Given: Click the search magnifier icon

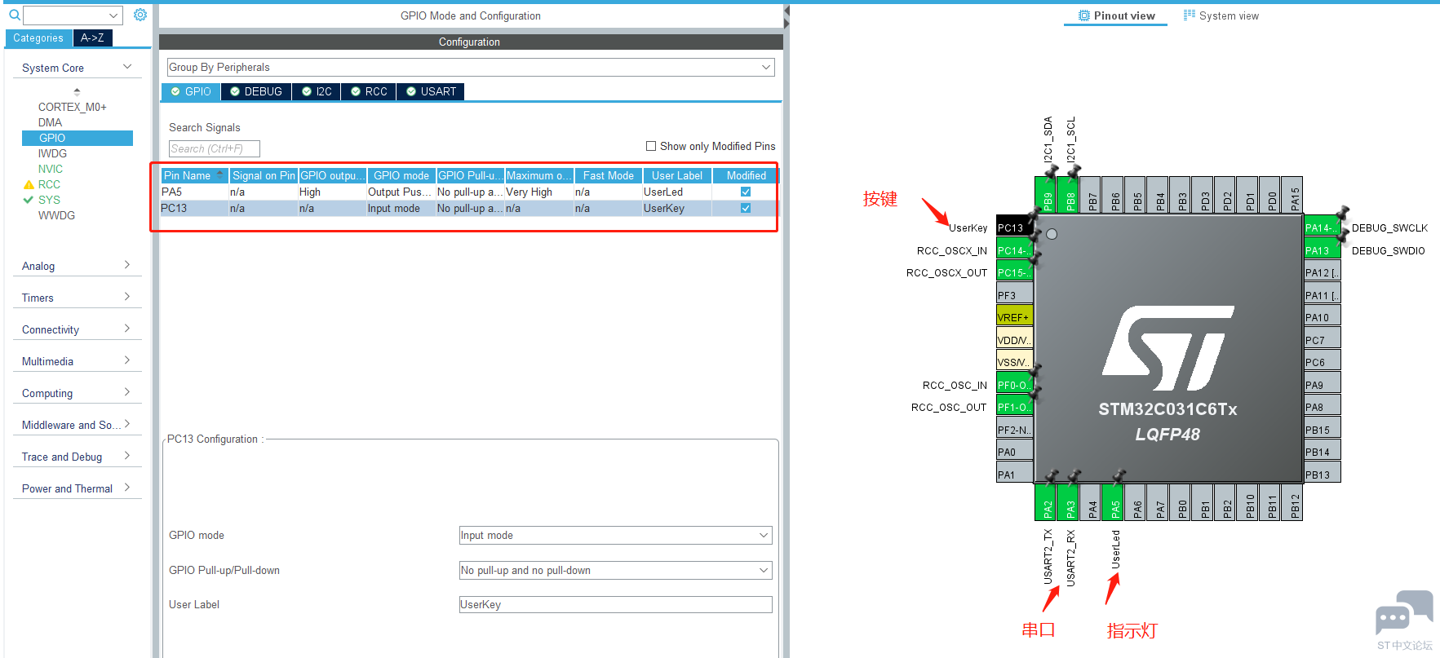Looking at the screenshot, I should tap(14, 15).
